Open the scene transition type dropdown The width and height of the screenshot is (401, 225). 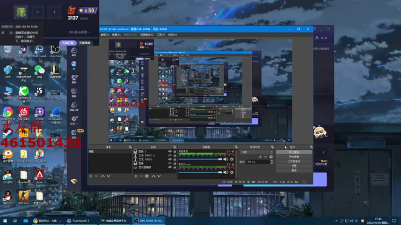(257, 152)
